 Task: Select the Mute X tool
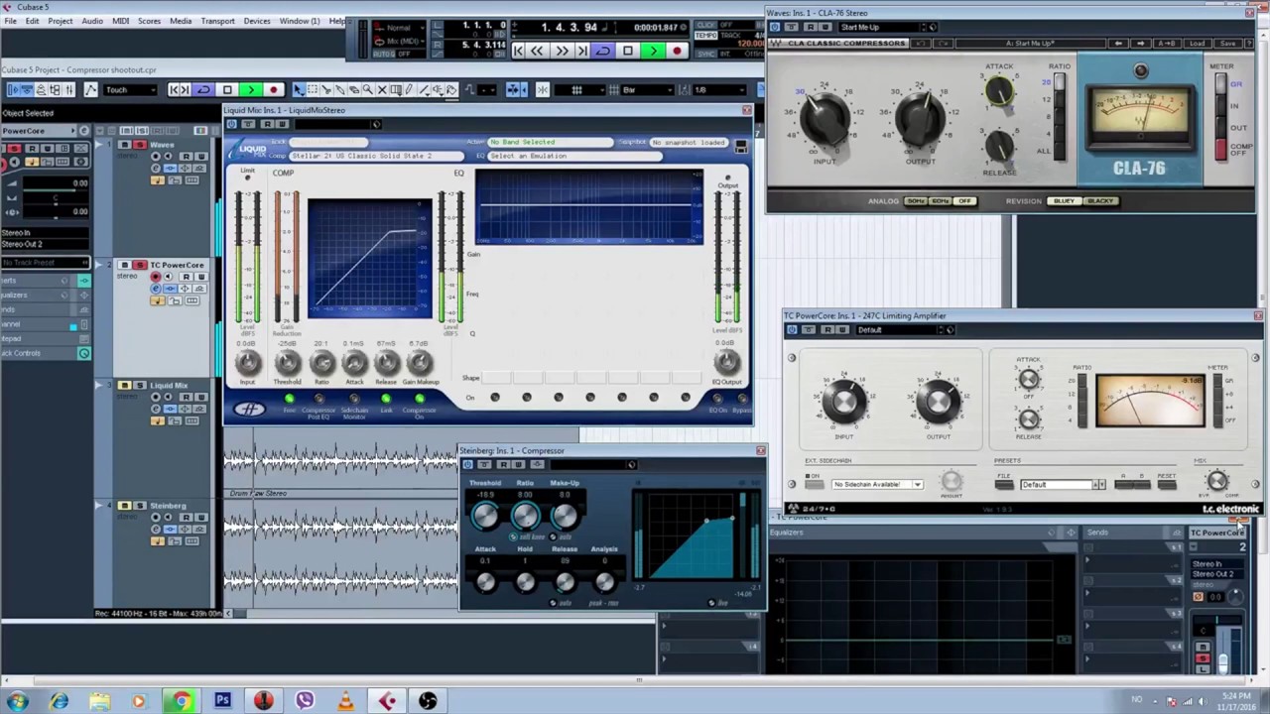382,90
